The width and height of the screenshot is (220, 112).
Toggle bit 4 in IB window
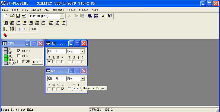tap(63, 62)
